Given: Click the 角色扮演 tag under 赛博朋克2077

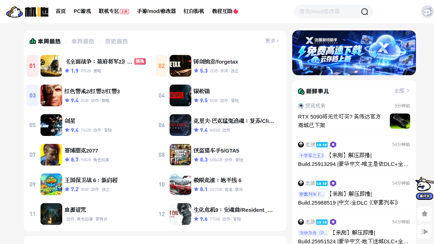Looking at the screenshot, I should pyautogui.click(x=101, y=160).
